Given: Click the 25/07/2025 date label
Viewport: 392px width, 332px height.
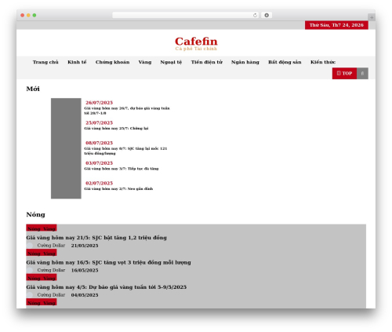Looking at the screenshot, I should (x=99, y=122).
